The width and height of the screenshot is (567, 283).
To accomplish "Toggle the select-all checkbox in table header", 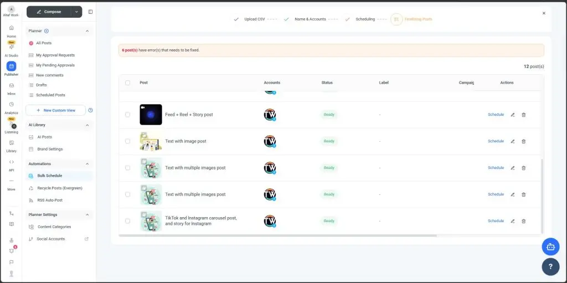I will (x=128, y=83).
